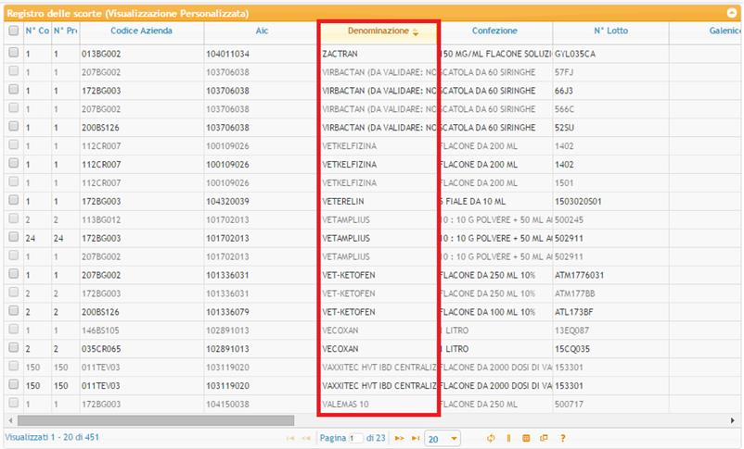
Task: Sort by Confezione column header
Action: click(x=494, y=31)
